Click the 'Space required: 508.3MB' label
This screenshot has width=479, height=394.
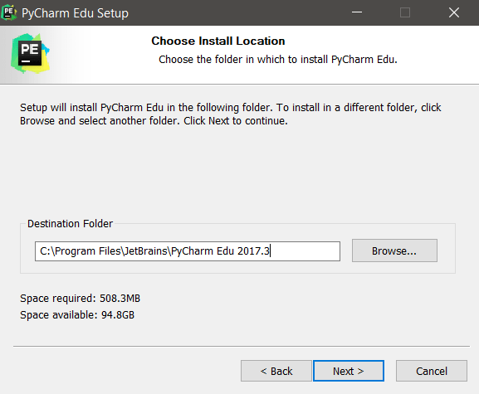[x=80, y=298]
